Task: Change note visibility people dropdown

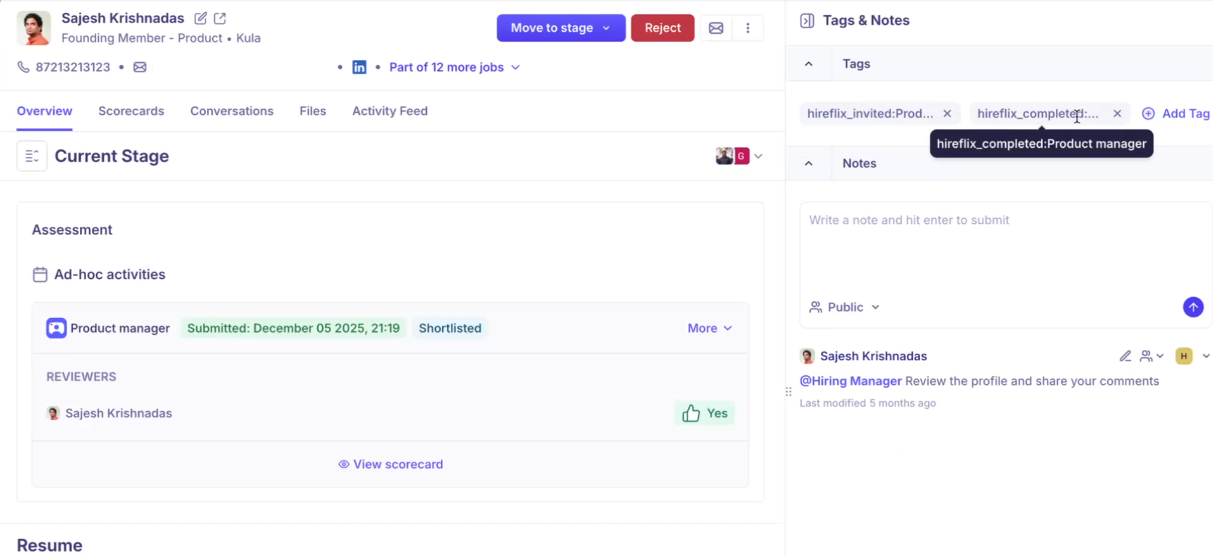Action: pyautogui.click(x=1151, y=356)
